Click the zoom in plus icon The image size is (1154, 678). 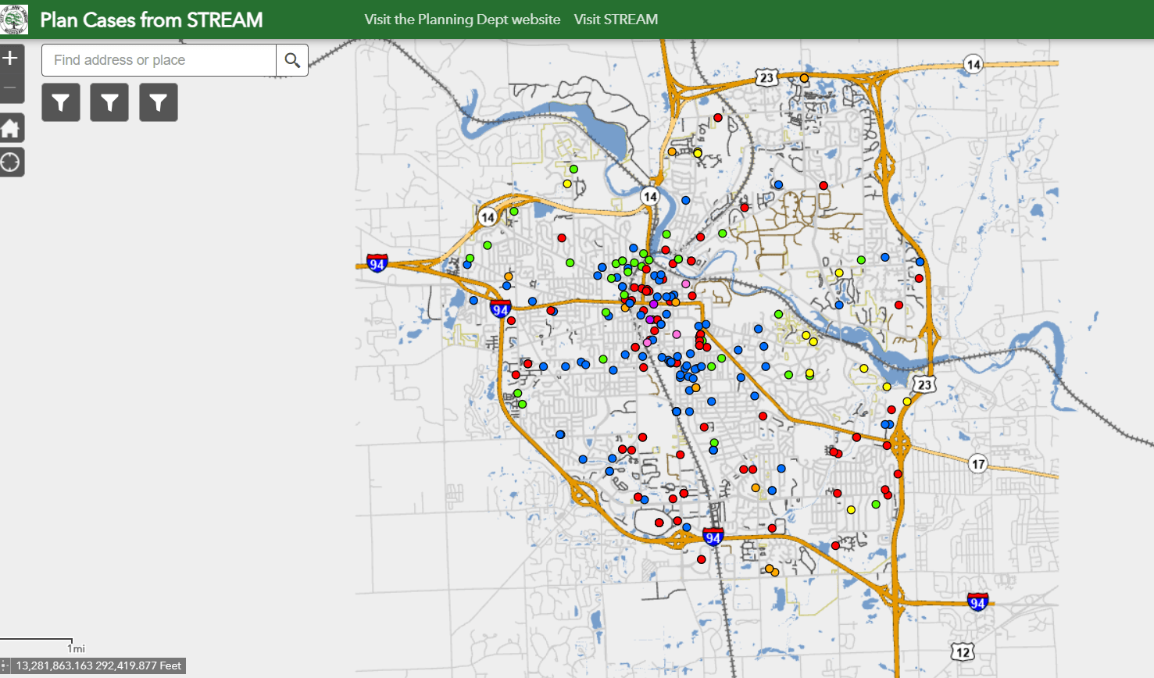click(x=10, y=57)
